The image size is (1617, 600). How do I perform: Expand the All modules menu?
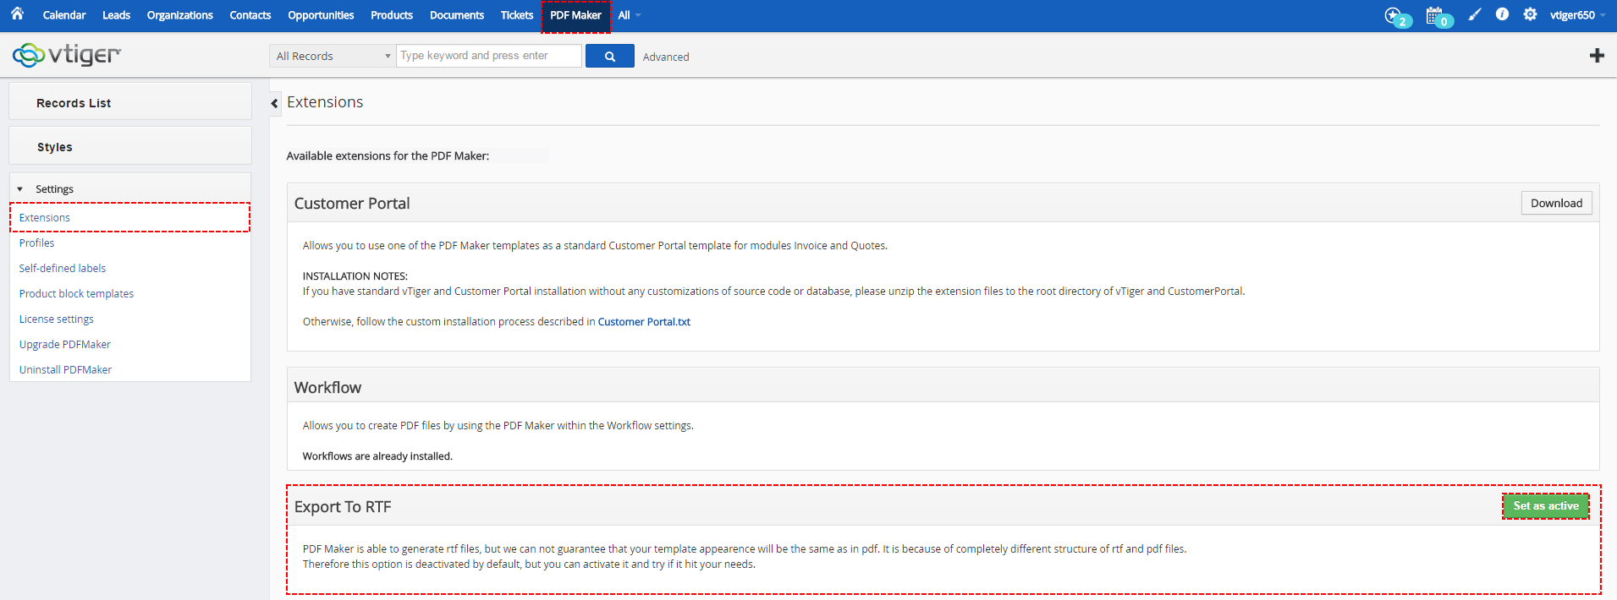coord(629,15)
